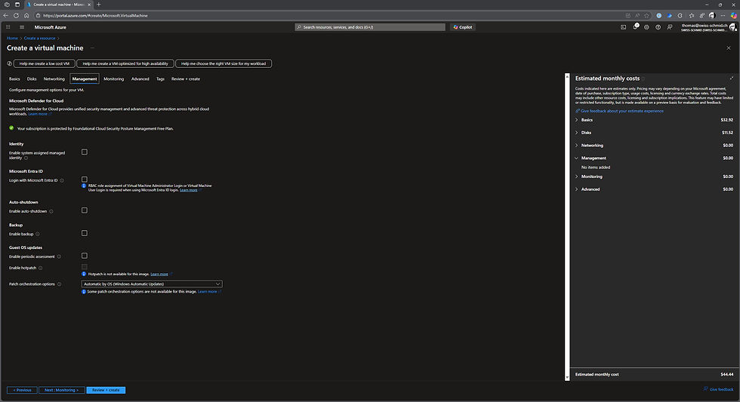Open the Azure apps grid launcher
This screenshot has width=740, height=402.
click(x=8, y=27)
